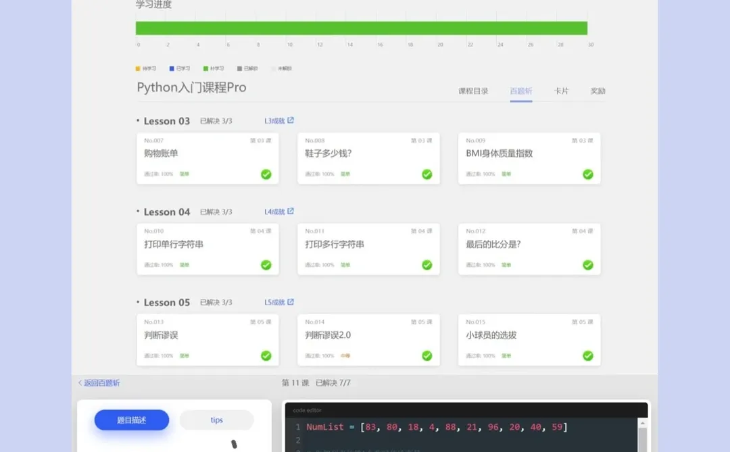Viewport: 730px width, 452px height.
Task: Click the checkmark on 打印多行字符串 card
Action: [427, 265]
